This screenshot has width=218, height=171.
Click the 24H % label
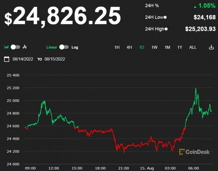click(152, 6)
